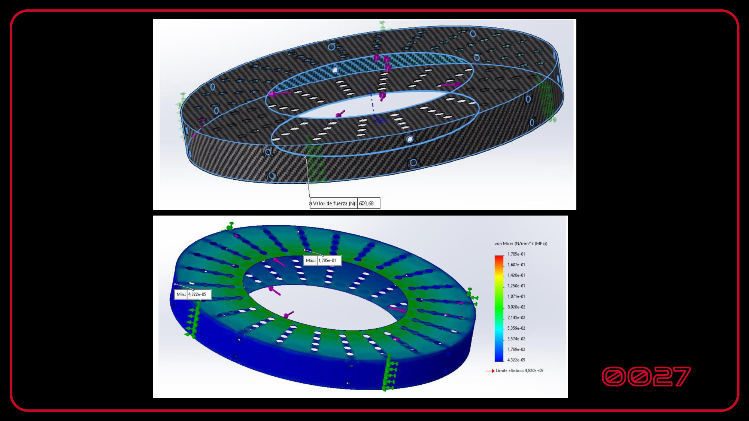Click the purple right-pointing force arrow, carbon model
Viewport: 749px width, 421px height.
[x=451, y=85]
